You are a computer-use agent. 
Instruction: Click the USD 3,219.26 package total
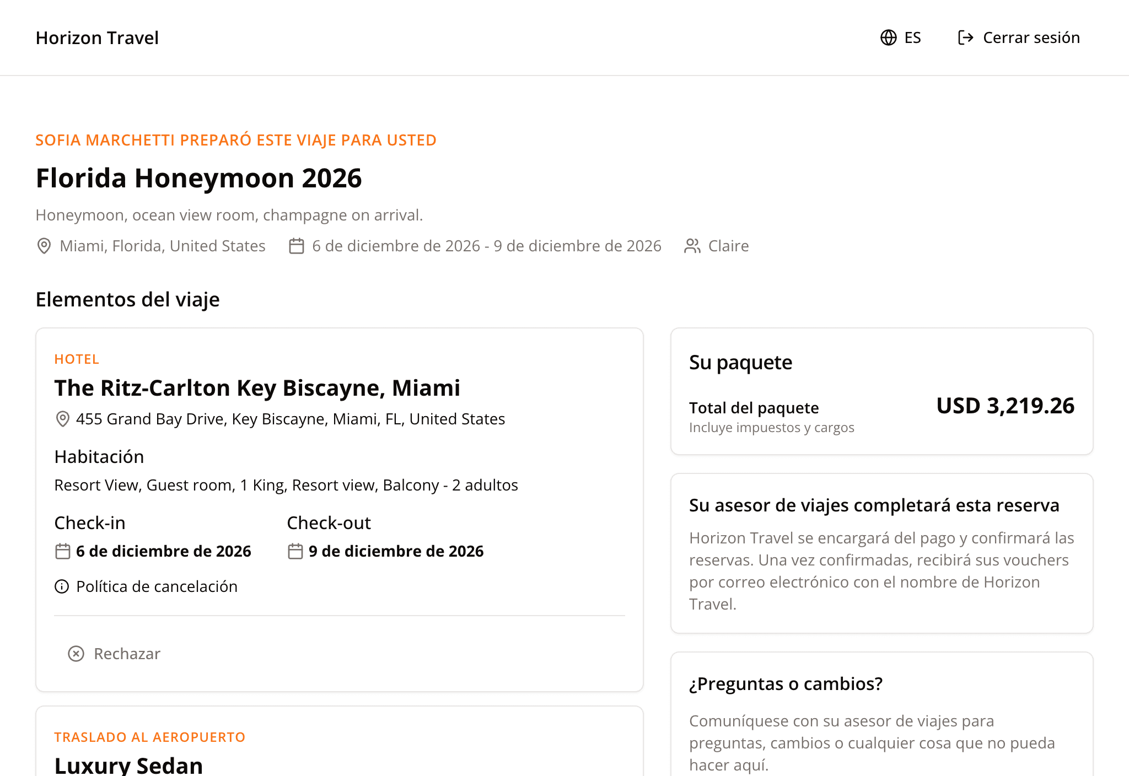1006,406
